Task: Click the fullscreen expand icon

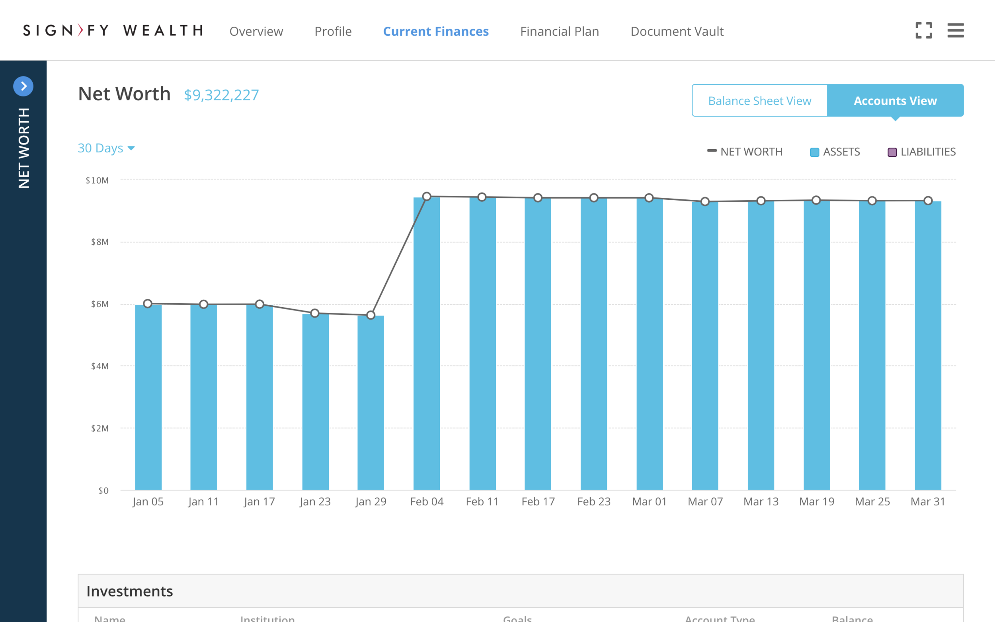Action: [923, 30]
